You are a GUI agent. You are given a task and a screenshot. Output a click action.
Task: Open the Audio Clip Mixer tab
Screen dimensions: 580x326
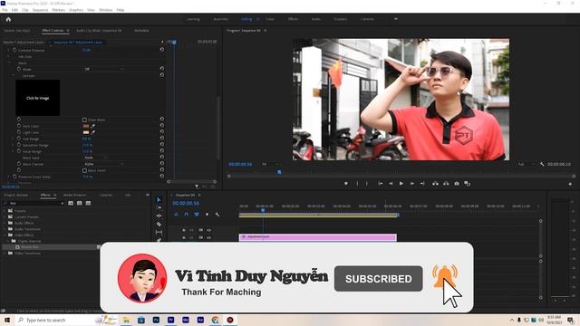99,31
